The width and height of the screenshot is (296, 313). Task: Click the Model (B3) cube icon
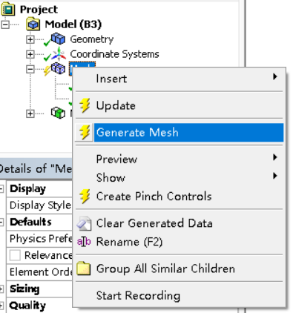(x=33, y=24)
